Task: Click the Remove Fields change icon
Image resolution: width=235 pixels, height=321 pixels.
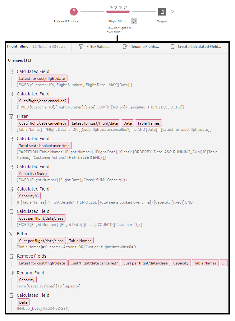Action: tap(12, 256)
